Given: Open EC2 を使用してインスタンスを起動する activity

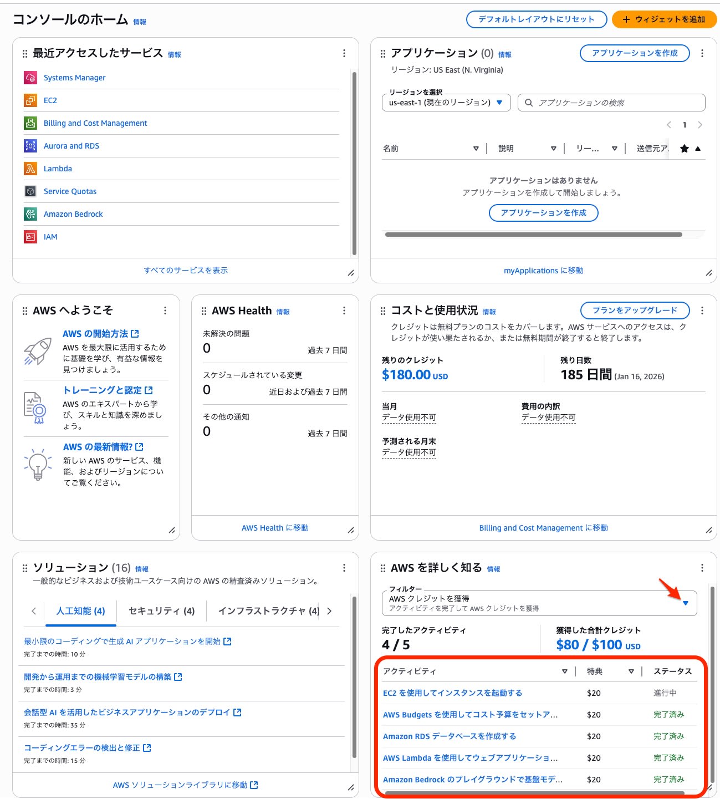Looking at the screenshot, I should (x=452, y=693).
